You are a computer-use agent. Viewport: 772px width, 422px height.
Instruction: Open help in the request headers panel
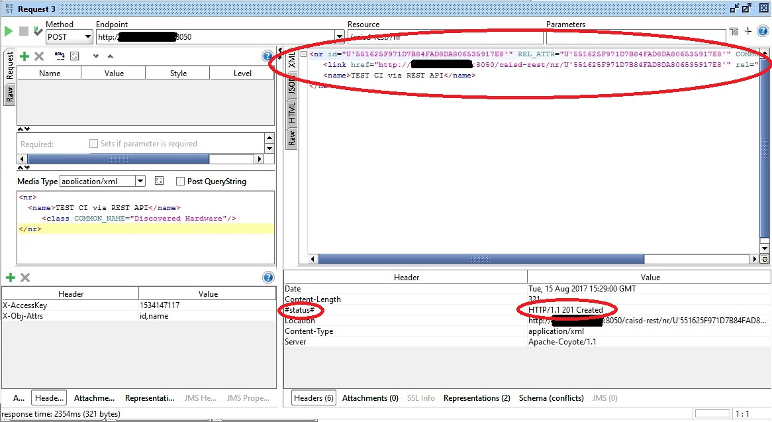point(268,278)
